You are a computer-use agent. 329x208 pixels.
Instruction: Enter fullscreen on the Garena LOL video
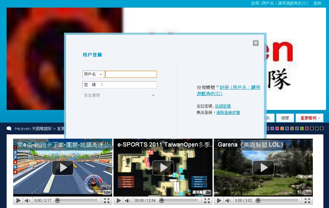click(308, 201)
